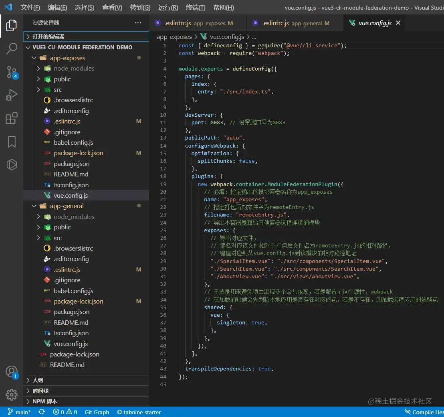Viewport: 444px width, 417px height.
Task: Expand the 时间线 timeline section
Action: point(86,391)
